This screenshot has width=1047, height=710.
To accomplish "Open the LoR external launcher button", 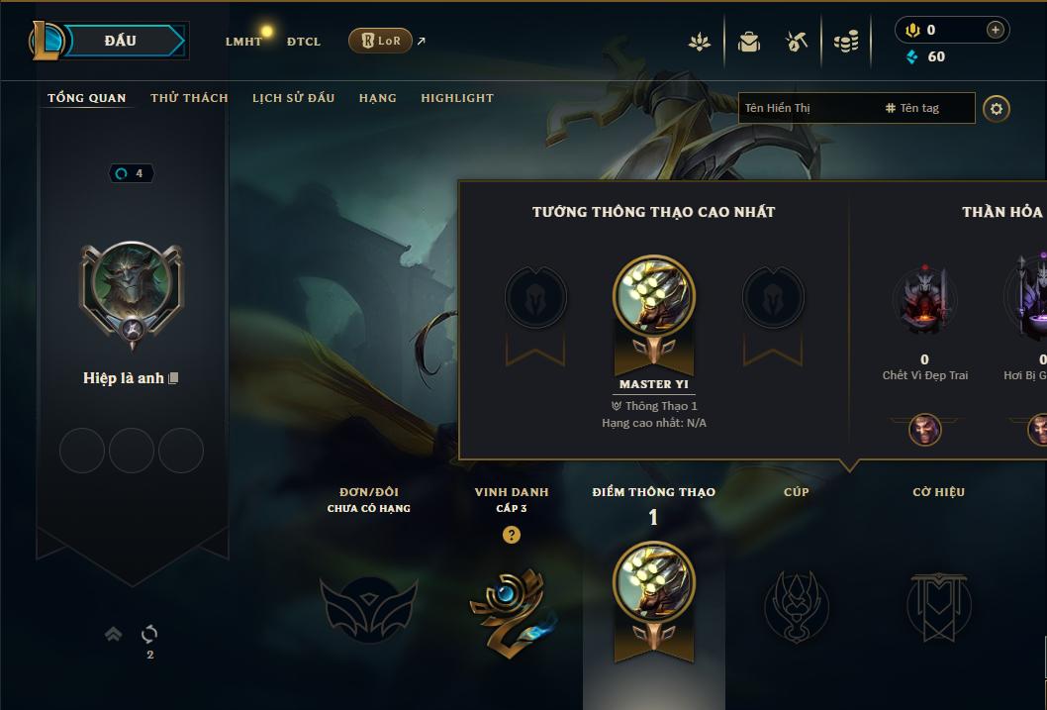I will tap(381, 41).
